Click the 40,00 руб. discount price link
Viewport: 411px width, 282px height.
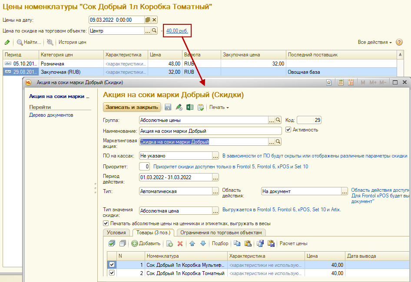point(177,31)
